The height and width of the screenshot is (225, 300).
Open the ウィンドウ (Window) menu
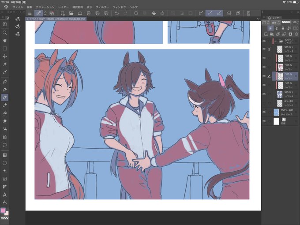[119, 7]
